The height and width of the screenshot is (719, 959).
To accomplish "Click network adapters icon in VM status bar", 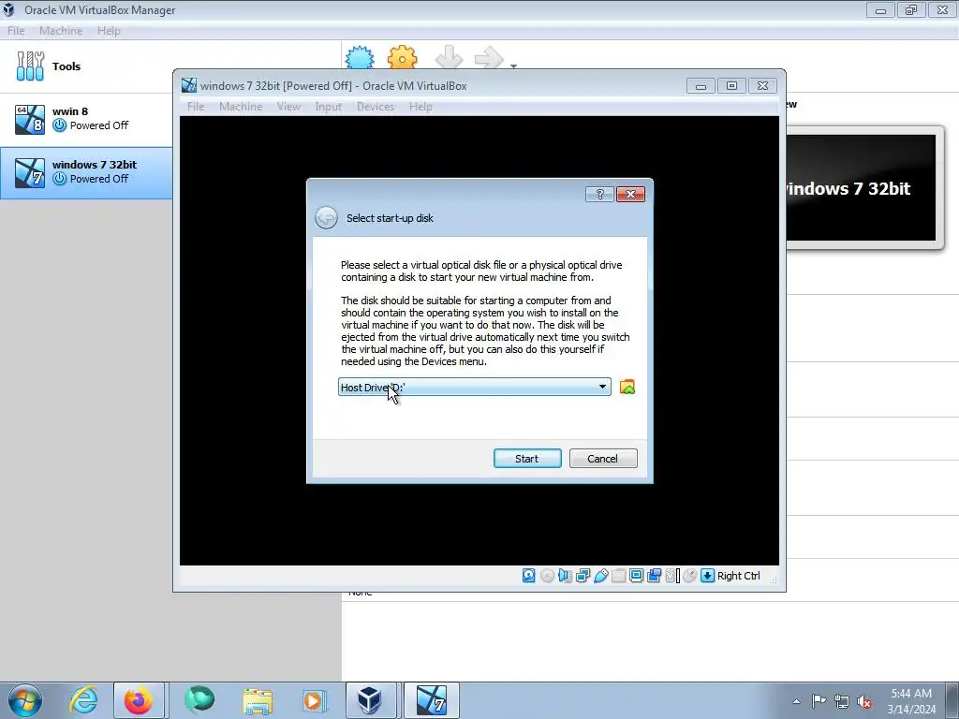I will tap(583, 576).
